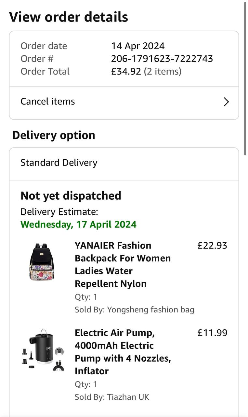The height and width of the screenshot is (417, 248).
Task: Click the £11.99 air pump price
Action: tap(212, 333)
